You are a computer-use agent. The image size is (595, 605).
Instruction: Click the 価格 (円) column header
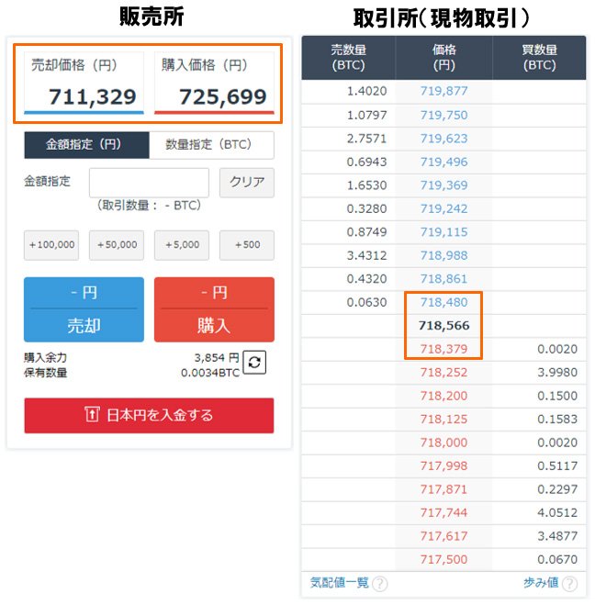pos(443,58)
